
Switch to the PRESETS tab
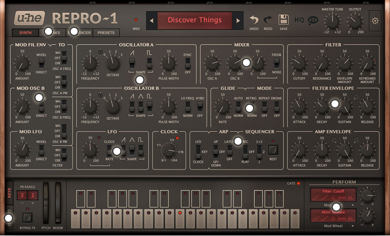[106, 33]
